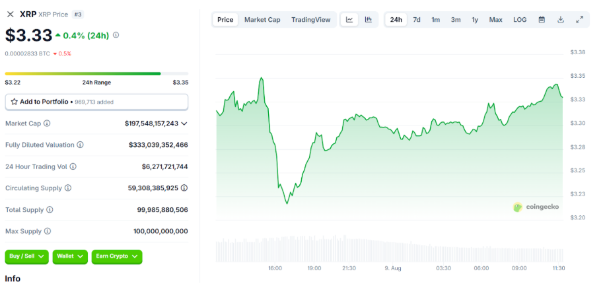Click the 24h Range progress bar
This screenshot has width=605, height=288.
(96, 73)
